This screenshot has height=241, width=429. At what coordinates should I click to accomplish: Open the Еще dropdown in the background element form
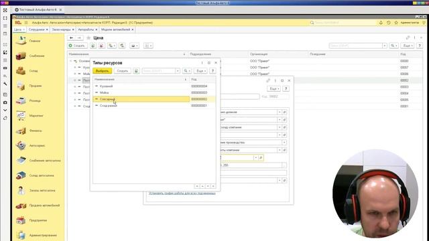point(273,89)
